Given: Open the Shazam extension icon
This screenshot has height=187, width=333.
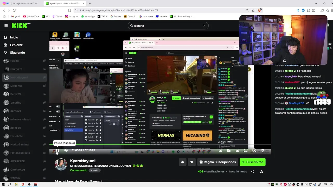Looking at the screenshot, I should pos(303,10).
